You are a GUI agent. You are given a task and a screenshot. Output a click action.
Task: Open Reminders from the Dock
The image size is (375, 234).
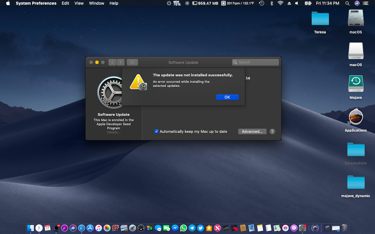click(268, 228)
